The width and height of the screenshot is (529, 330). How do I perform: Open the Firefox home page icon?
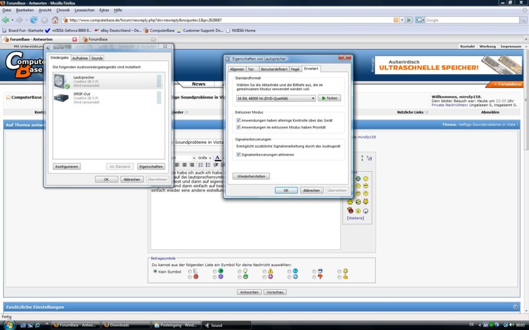pyautogui.click(x=55, y=20)
